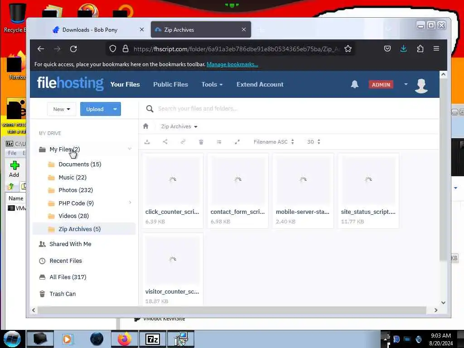Open Extend Account in the navigation bar
This screenshot has height=348, width=464.
(x=260, y=84)
